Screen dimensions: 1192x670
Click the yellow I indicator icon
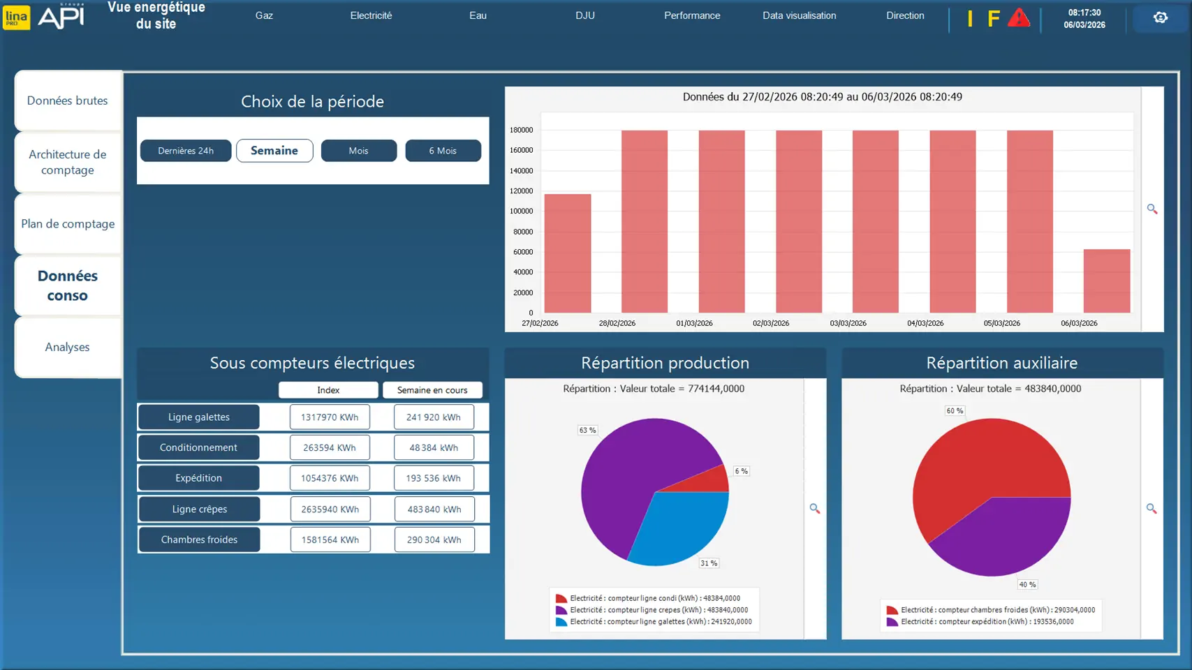click(970, 18)
